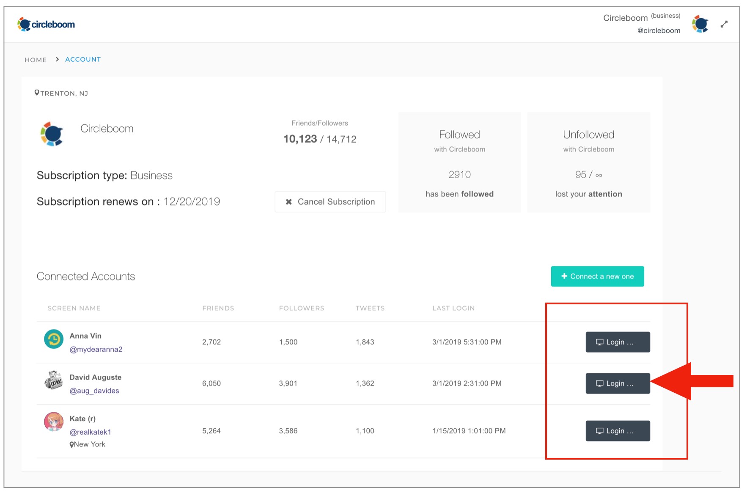
Task: Click the renewal date 12/20/2019
Action: click(x=192, y=201)
